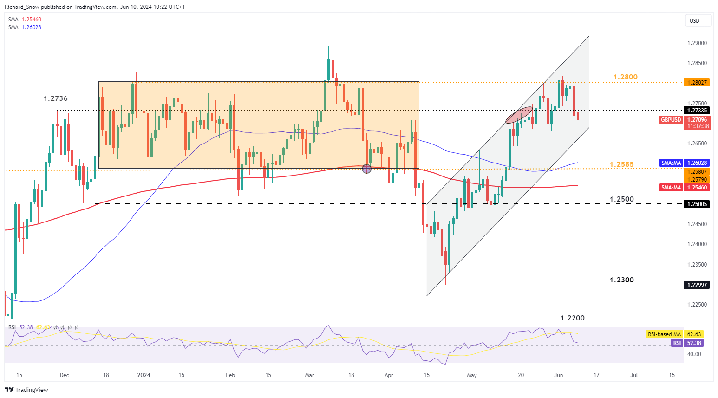
Task: Click the 2024 label on time axis
Action: click(144, 375)
